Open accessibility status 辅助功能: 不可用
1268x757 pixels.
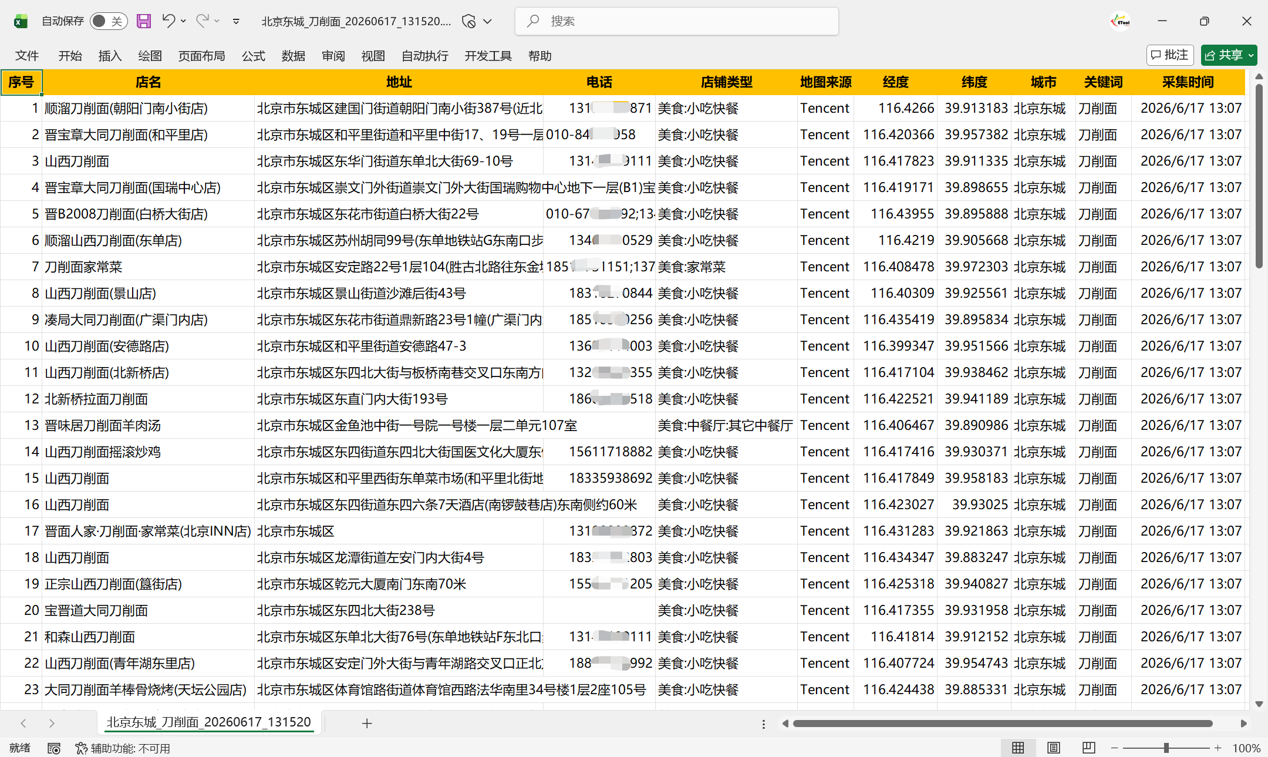123,748
